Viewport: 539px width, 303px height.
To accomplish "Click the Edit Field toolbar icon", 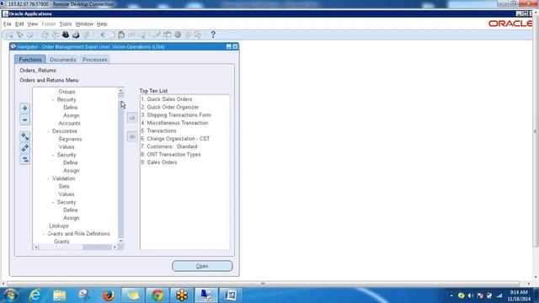I will click(x=157, y=35).
